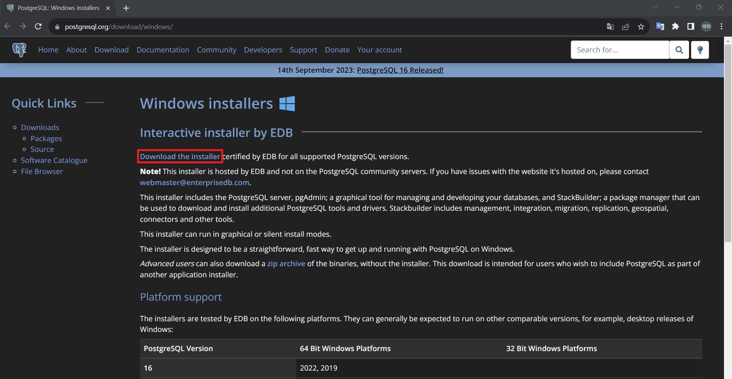Click the address bar URL
732x379 pixels.
[x=119, y=27]
